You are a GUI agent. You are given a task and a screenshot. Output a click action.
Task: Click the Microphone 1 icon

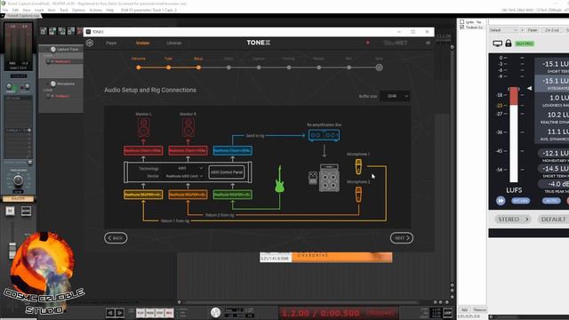pyautogui.click(x=358, y=166)
